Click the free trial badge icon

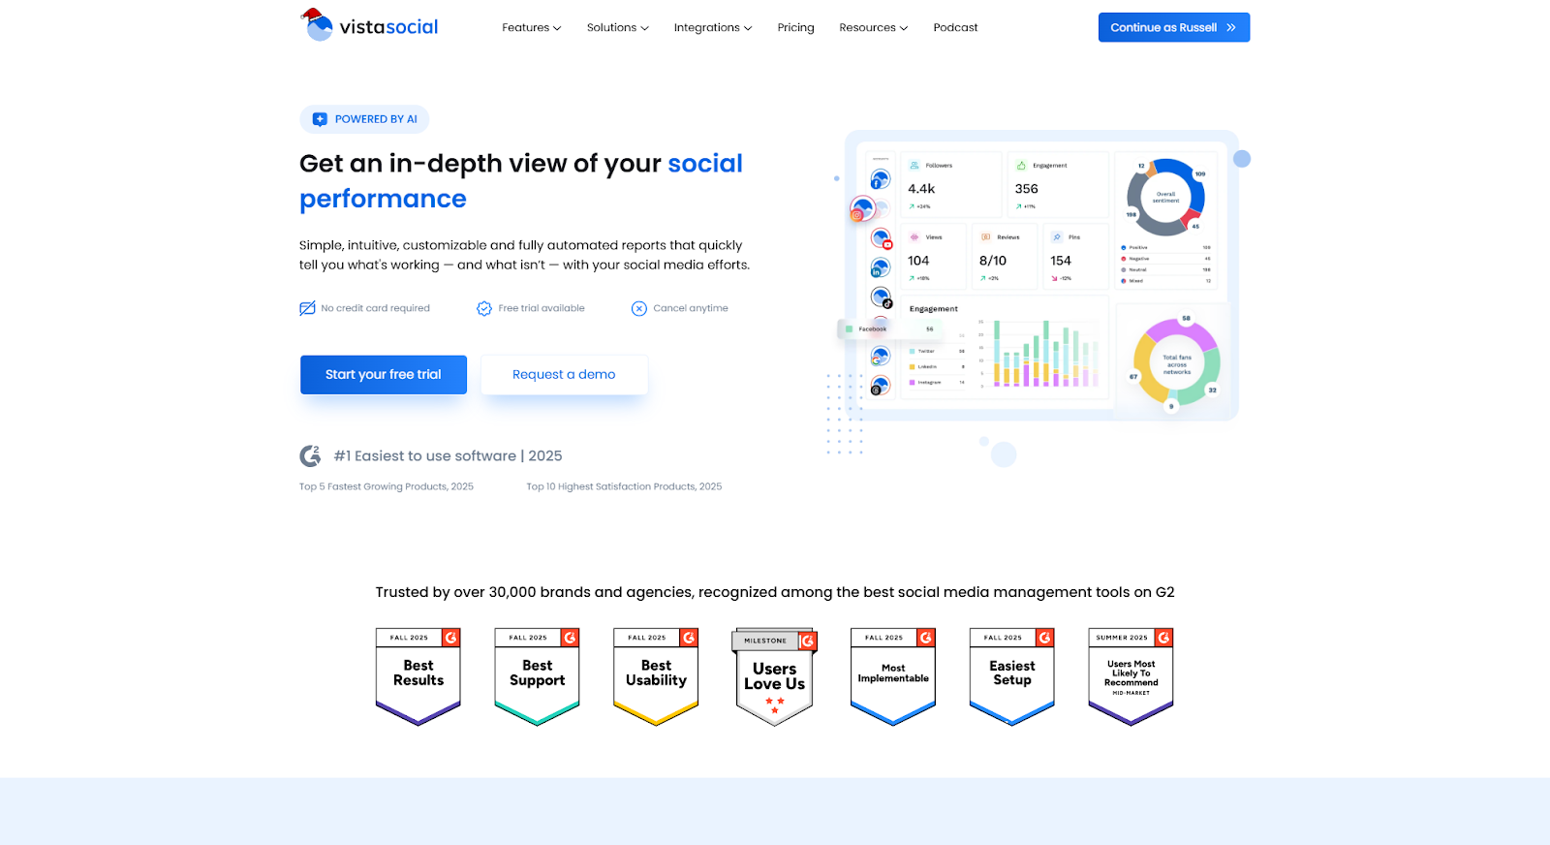484,308
